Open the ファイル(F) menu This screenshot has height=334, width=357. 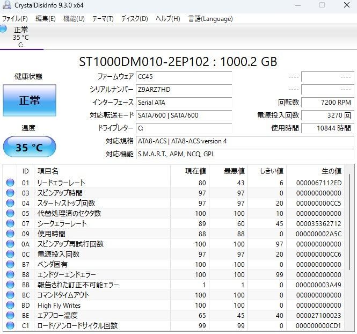[15, 18]
